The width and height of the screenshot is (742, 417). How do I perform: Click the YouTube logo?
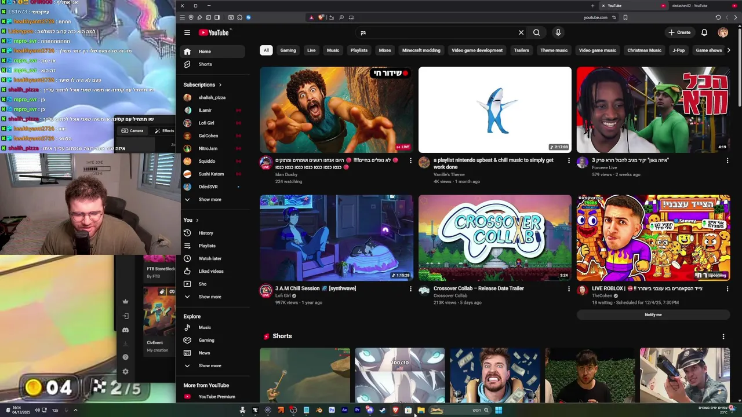click(214, 32)
